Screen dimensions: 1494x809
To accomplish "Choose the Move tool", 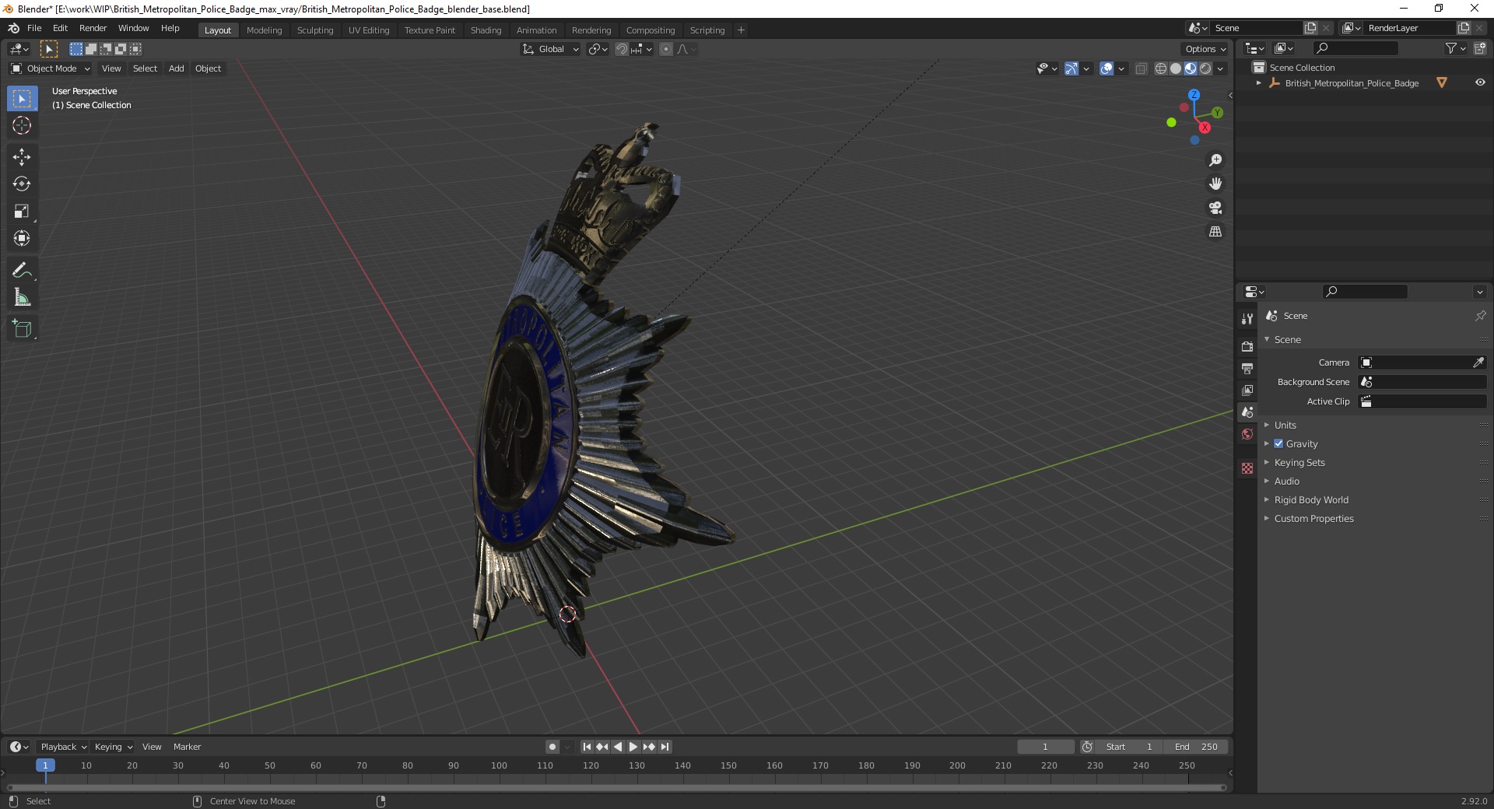I will (x=22, y=157).
